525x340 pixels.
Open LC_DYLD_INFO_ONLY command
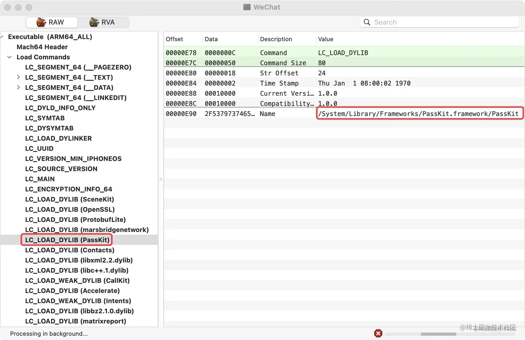pos(60,108)
